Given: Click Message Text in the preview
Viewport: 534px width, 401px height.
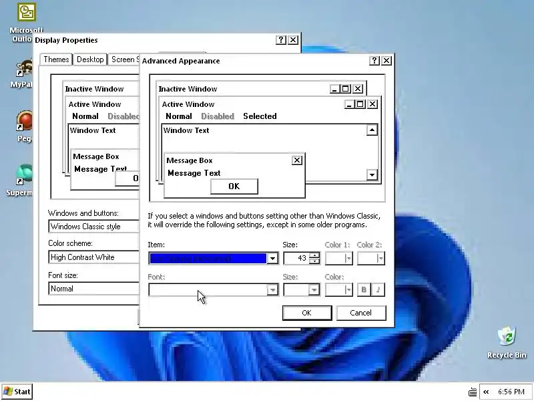Looking at the screenshot, I should 194,173.
